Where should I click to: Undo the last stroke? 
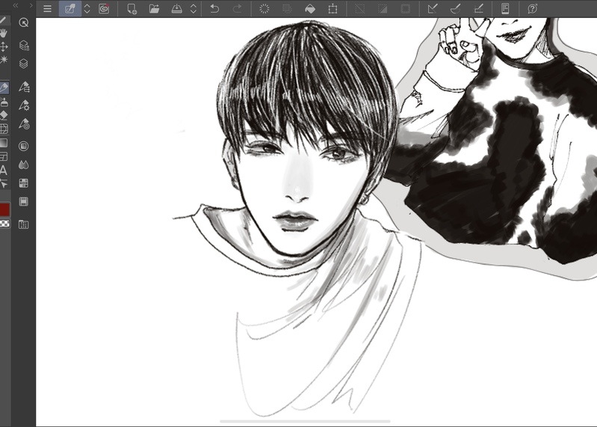214,8
